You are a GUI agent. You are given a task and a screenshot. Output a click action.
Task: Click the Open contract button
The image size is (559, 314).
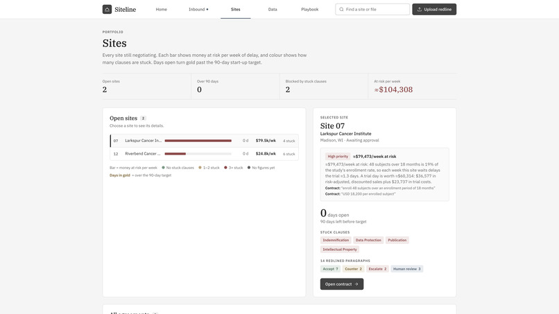pyautogui.click(x=341, y=284)
